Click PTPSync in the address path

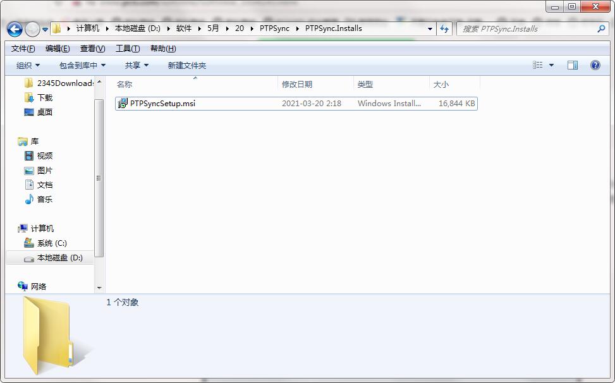click(274, 28)
